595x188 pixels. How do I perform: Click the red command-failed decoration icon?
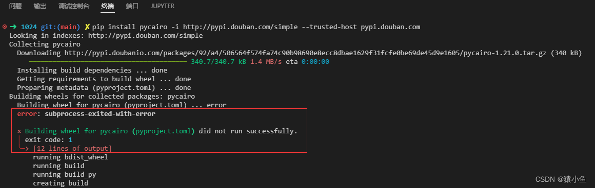pos(4,27)
